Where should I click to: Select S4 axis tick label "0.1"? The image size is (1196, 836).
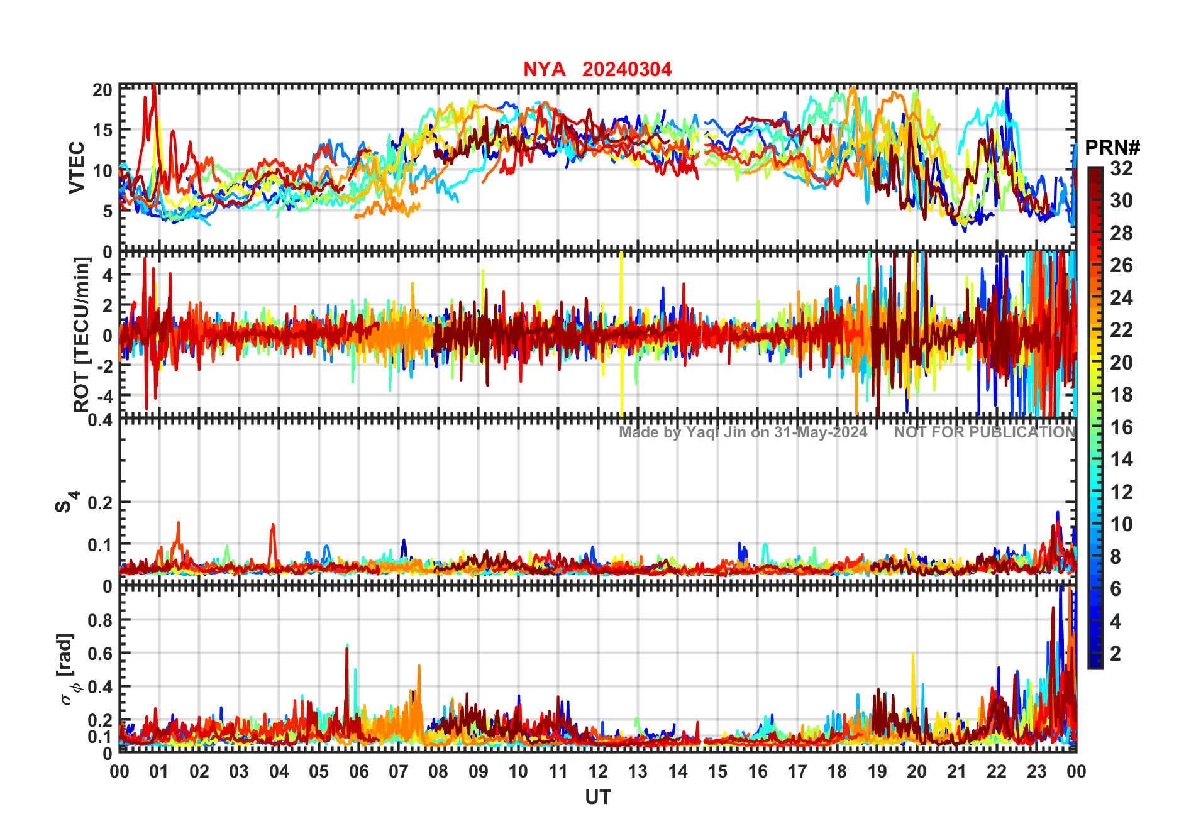coord(100,544)
